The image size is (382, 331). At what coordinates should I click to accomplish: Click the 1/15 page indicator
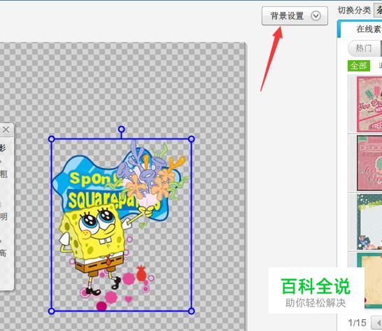tap(357, 323)
